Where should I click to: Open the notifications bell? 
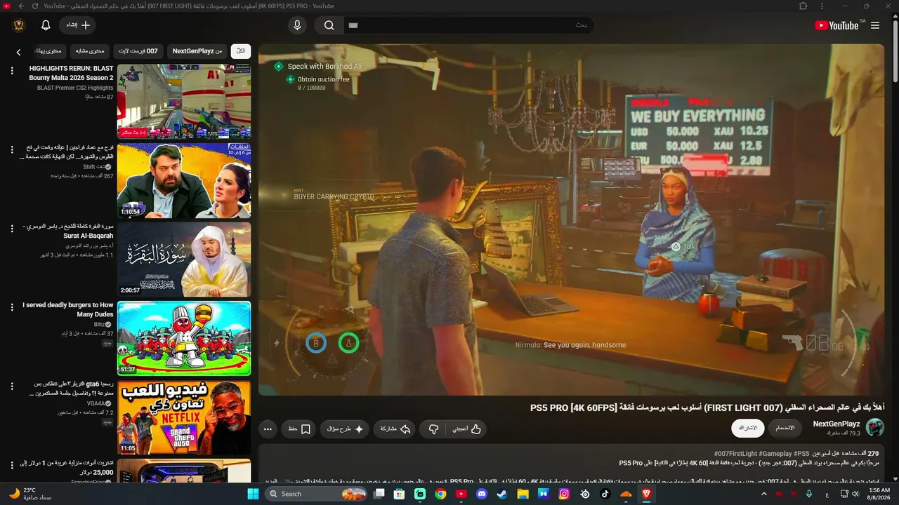[x=46, y=25]
